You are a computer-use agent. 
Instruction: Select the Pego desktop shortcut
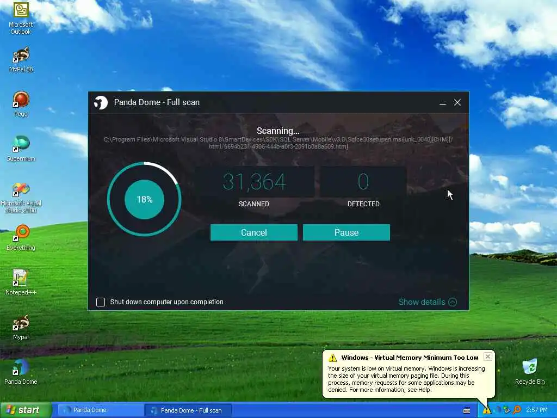[21, 104]
